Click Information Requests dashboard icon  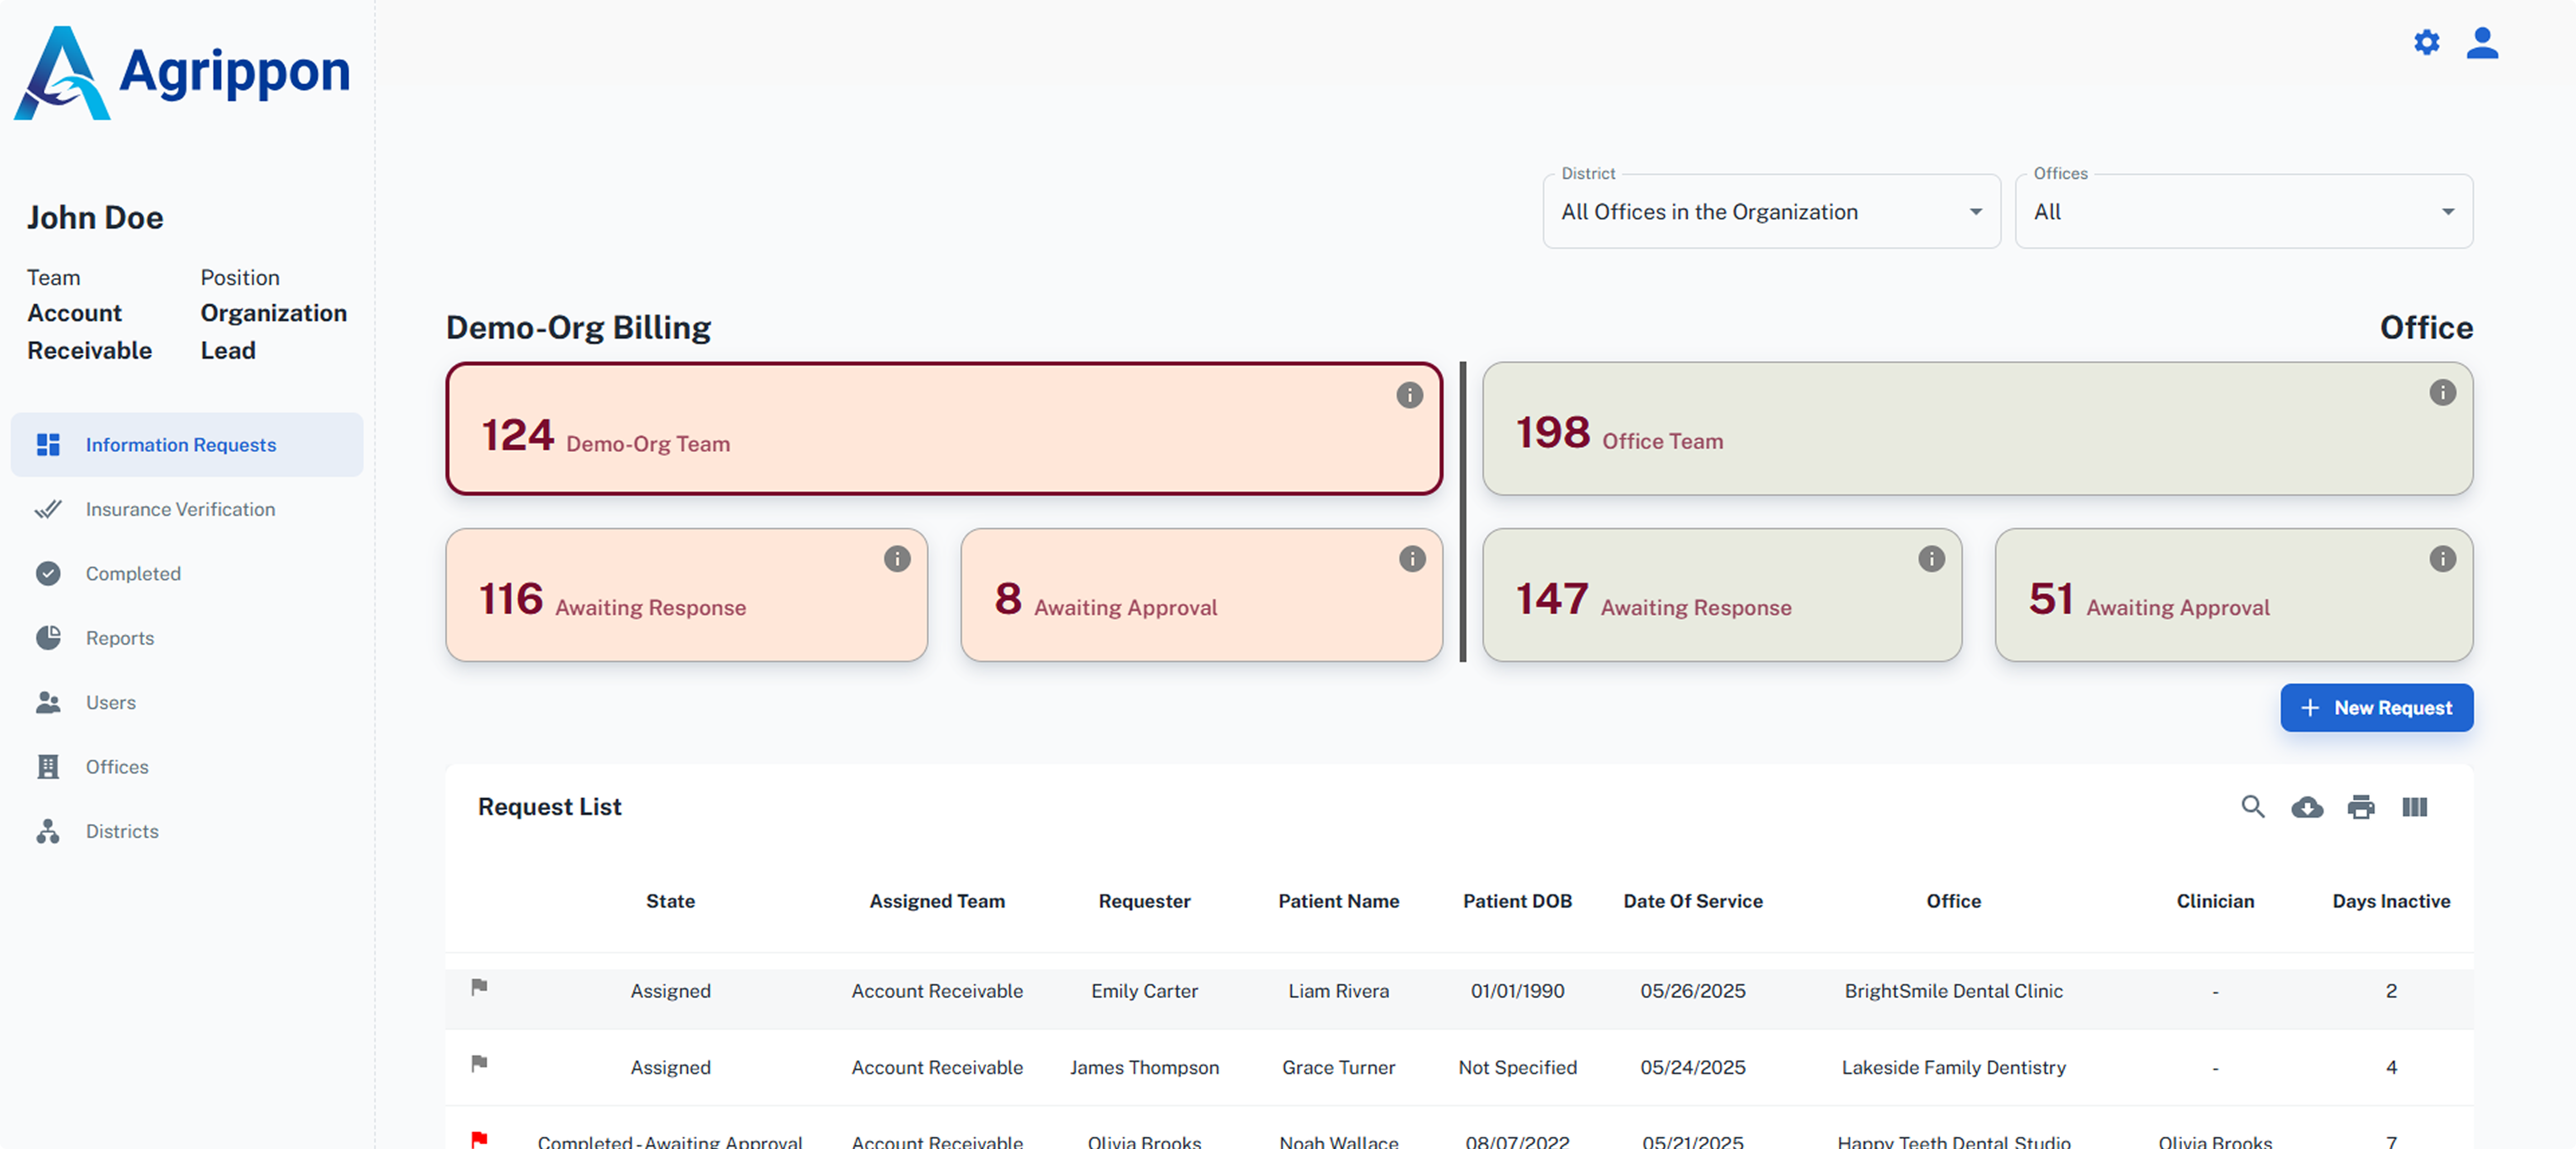tap(48, 444)
